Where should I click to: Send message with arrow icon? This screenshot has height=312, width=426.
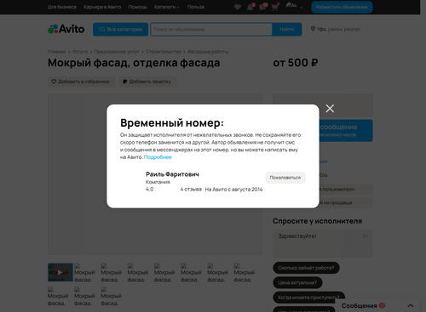pos(365,236)
